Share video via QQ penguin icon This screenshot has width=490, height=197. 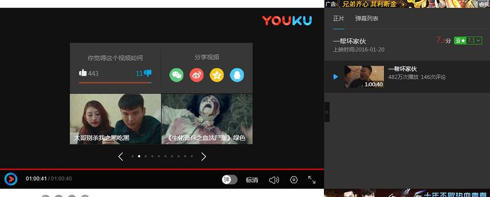[x=237, y=75]
